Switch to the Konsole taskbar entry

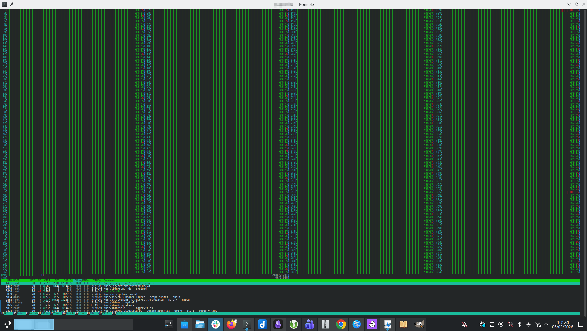[x=247, y=324]
